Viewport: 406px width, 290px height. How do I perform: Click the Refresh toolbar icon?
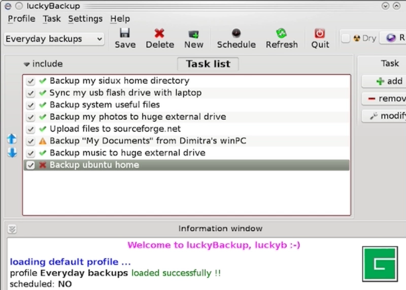pyautogui.click(x=281, y=34)
